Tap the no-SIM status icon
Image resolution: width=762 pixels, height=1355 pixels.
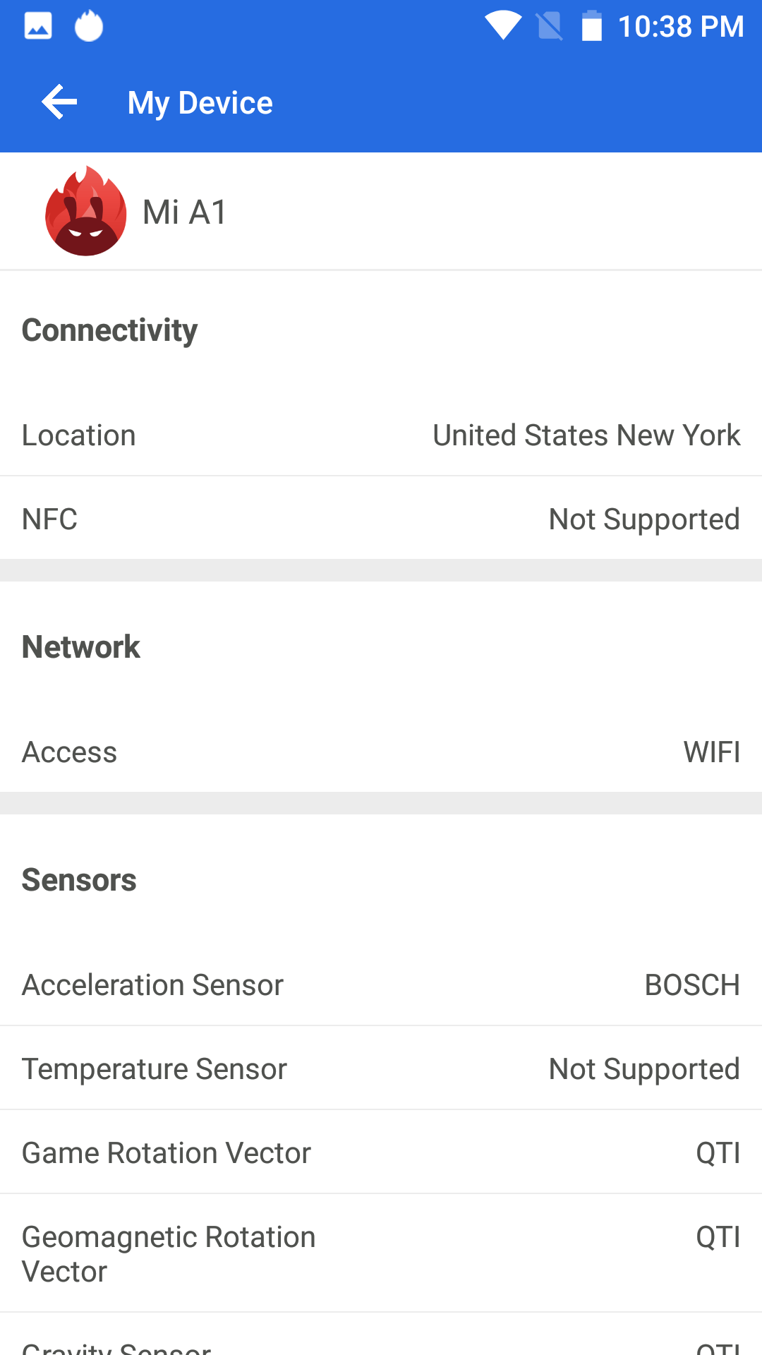(550, 27)
